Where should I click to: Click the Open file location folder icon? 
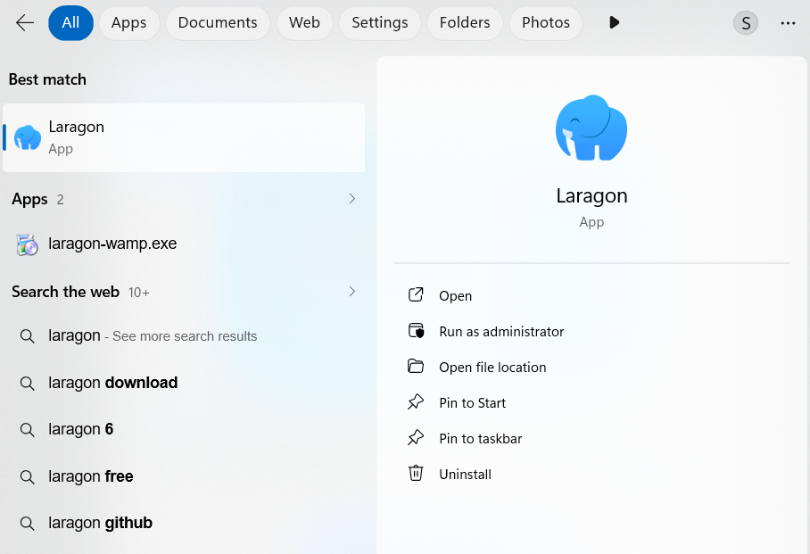click(416, 367)
